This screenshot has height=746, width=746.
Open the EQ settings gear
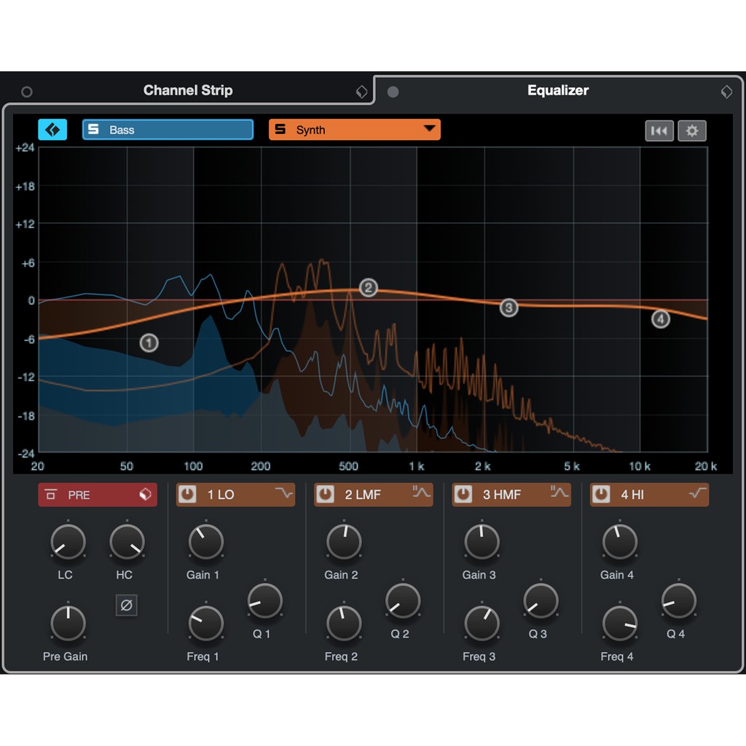(691, 130)
